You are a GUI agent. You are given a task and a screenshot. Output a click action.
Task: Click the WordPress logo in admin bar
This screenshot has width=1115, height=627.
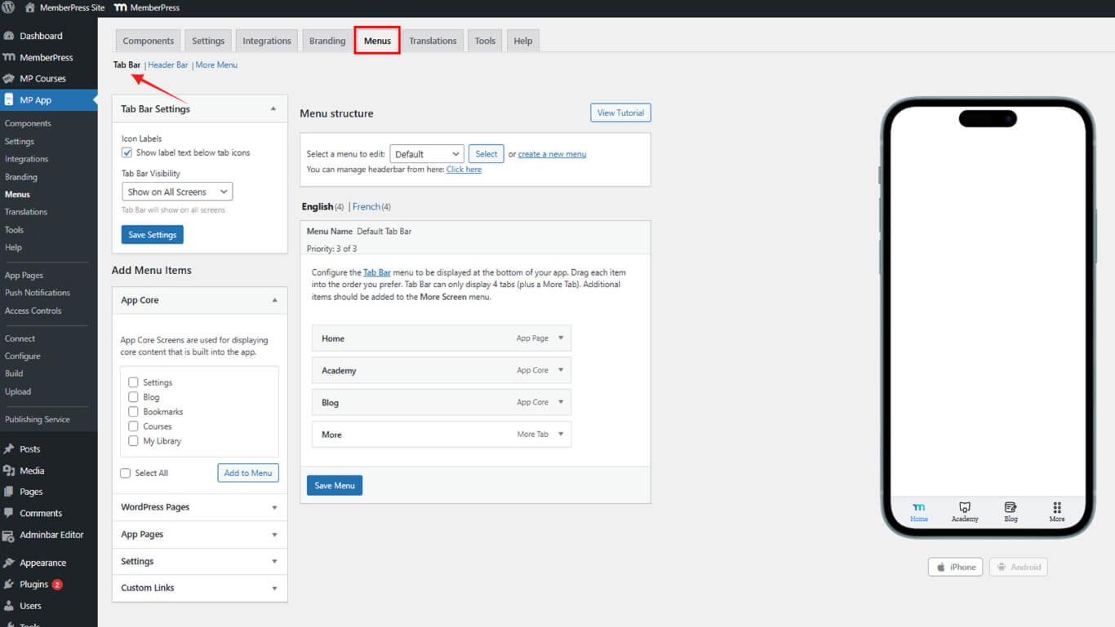point(8,7)
